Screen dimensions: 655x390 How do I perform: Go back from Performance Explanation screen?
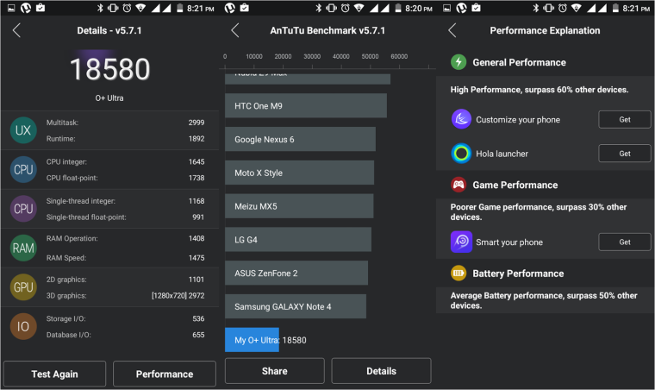(x=452, y=30)
